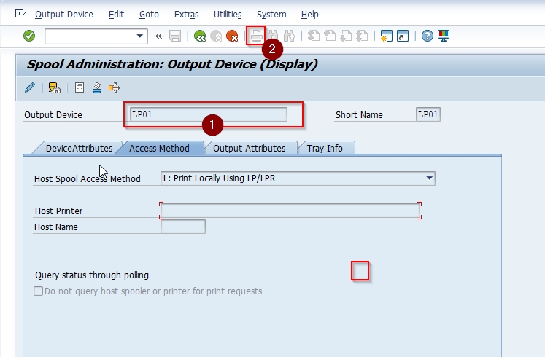Open the Help question mark icon

[x=427, y=36]
